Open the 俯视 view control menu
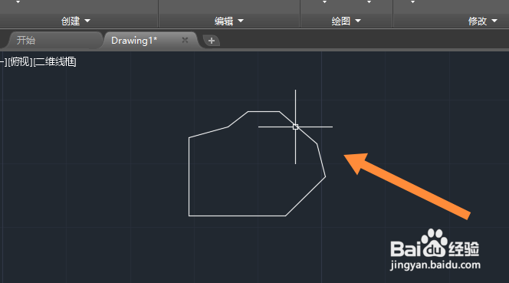 click(x=21, y=61)
